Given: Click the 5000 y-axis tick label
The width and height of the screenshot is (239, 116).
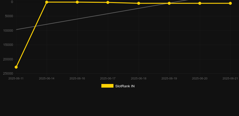Looking at the screenshot, I should tap(9, 16).
